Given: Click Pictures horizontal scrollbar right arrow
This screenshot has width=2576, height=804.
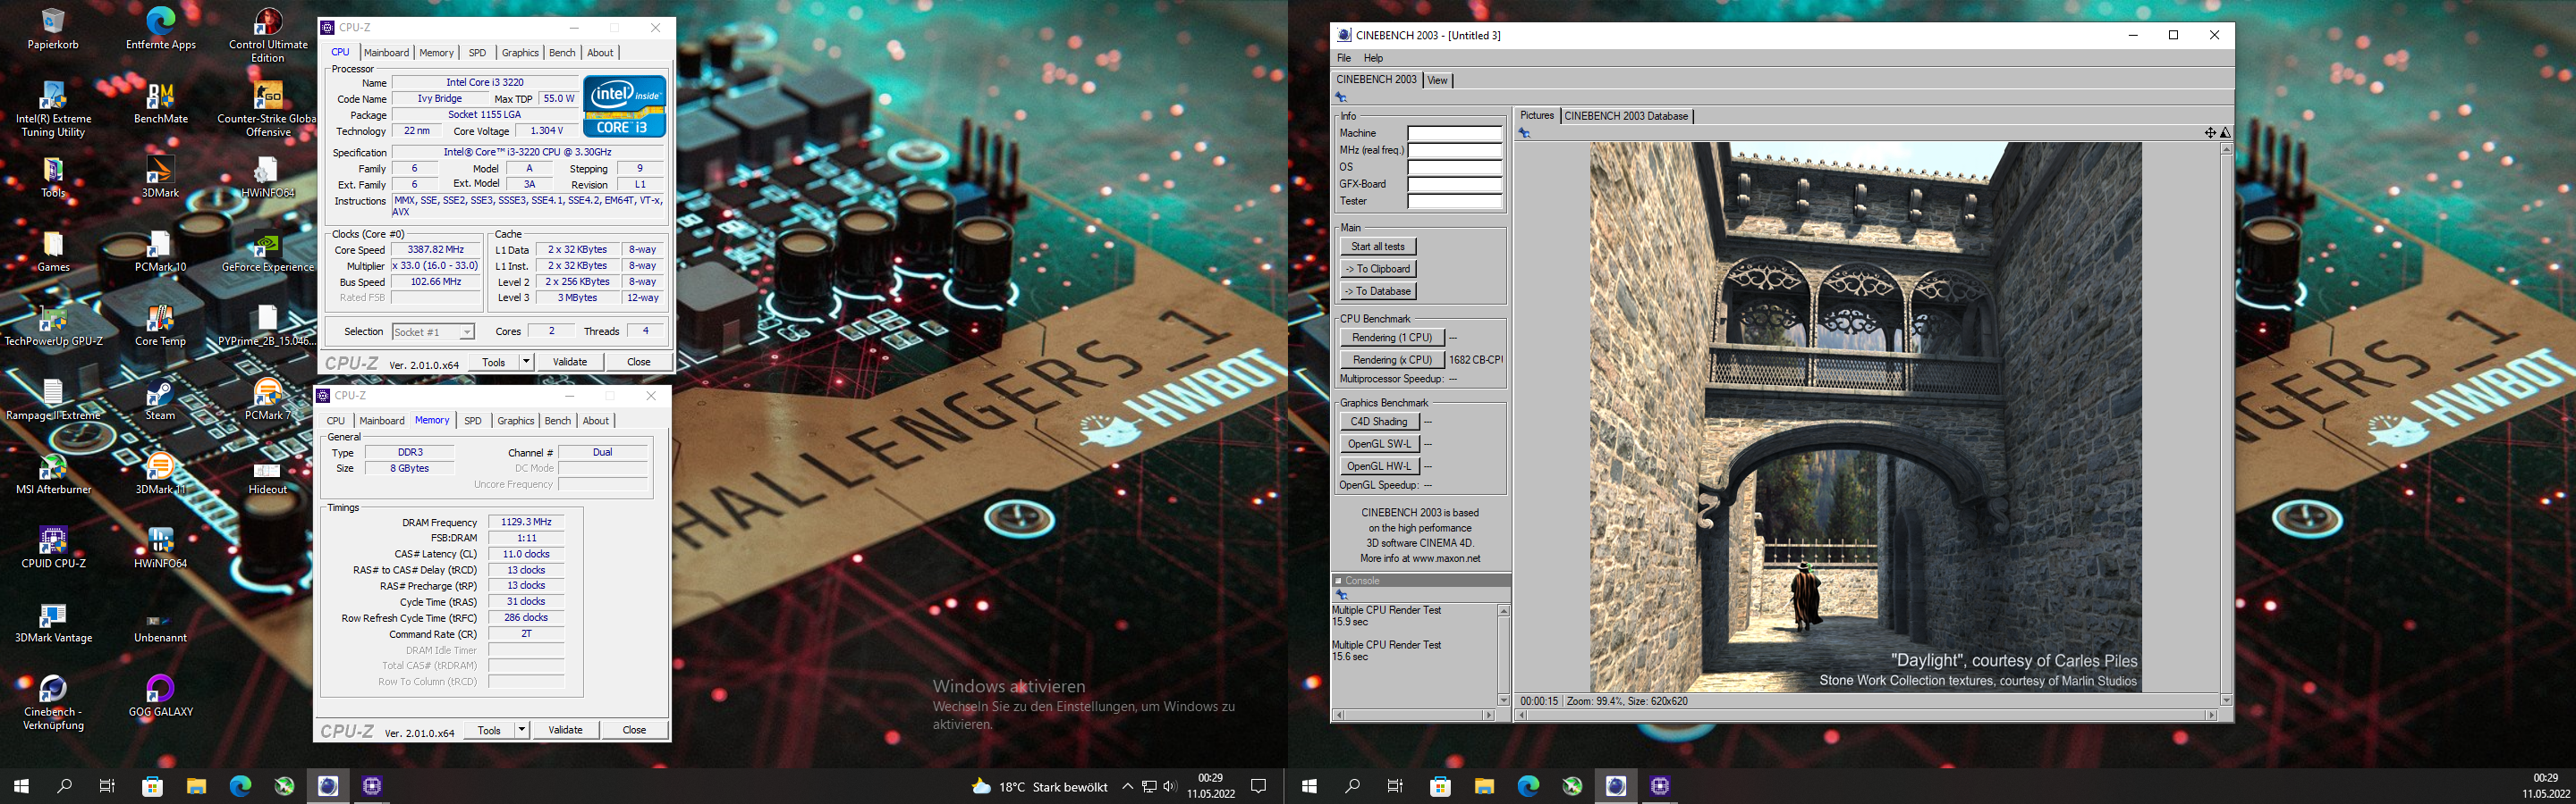Looking at the screenshot, I should click(2211, 715).
